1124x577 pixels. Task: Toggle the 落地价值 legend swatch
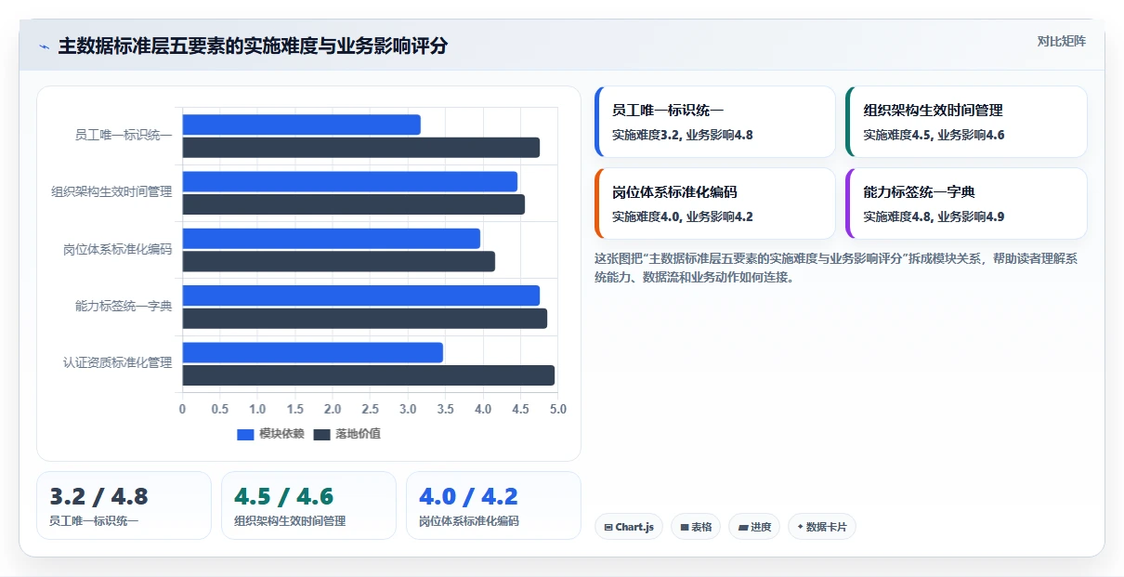click(x=322, y=434)
